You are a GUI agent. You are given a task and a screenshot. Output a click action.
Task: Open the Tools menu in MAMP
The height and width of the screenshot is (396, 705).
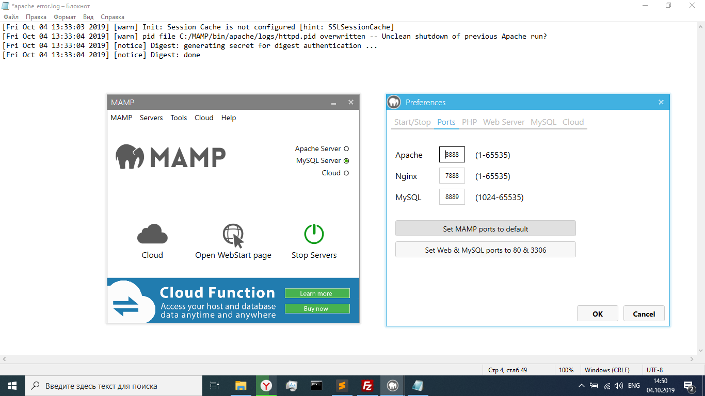tap(179, 118)
